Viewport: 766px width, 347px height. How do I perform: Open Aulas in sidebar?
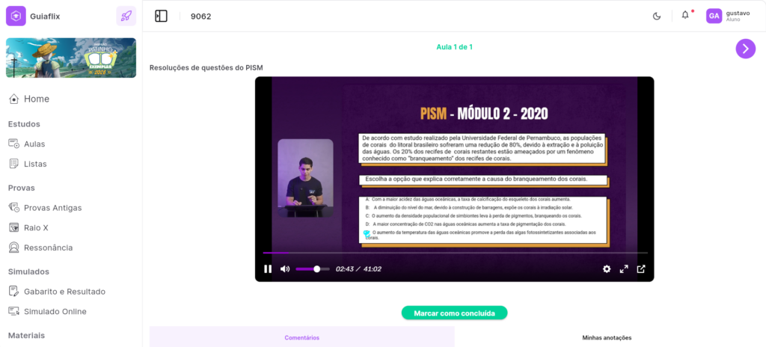pos(34,144)
